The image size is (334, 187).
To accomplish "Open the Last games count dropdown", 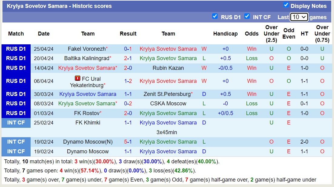I will [299, 17].
